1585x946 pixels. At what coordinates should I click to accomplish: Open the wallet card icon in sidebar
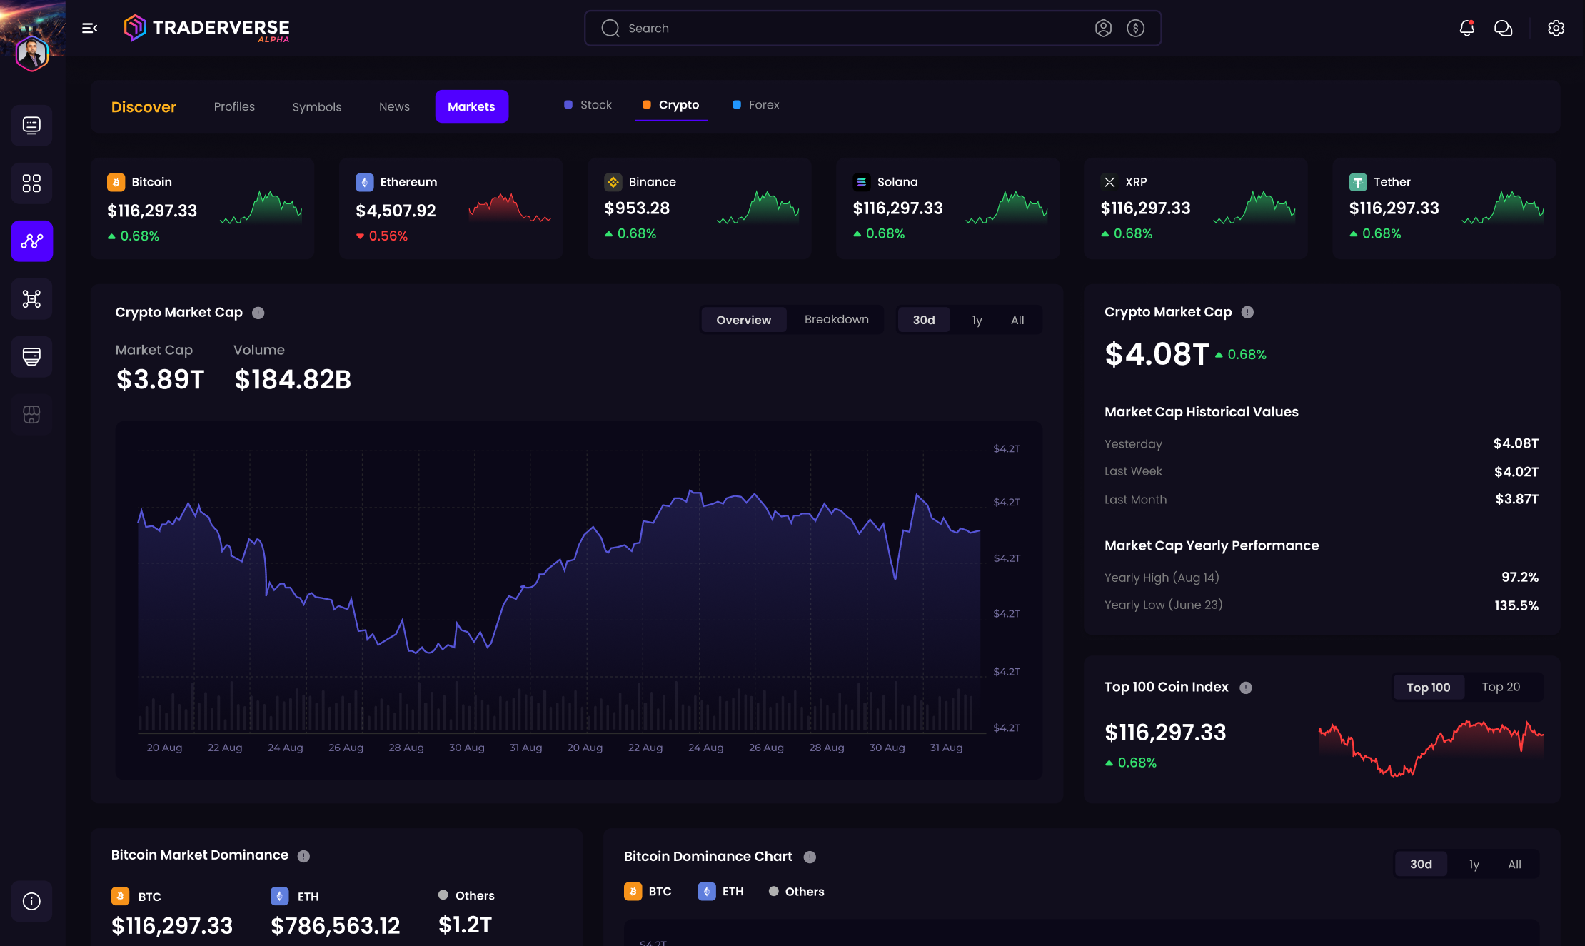point(31,356)
